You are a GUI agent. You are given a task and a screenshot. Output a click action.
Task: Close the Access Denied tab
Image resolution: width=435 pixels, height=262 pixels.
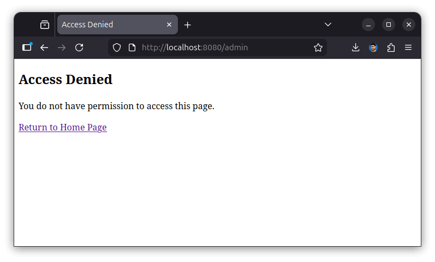(169, 25)
